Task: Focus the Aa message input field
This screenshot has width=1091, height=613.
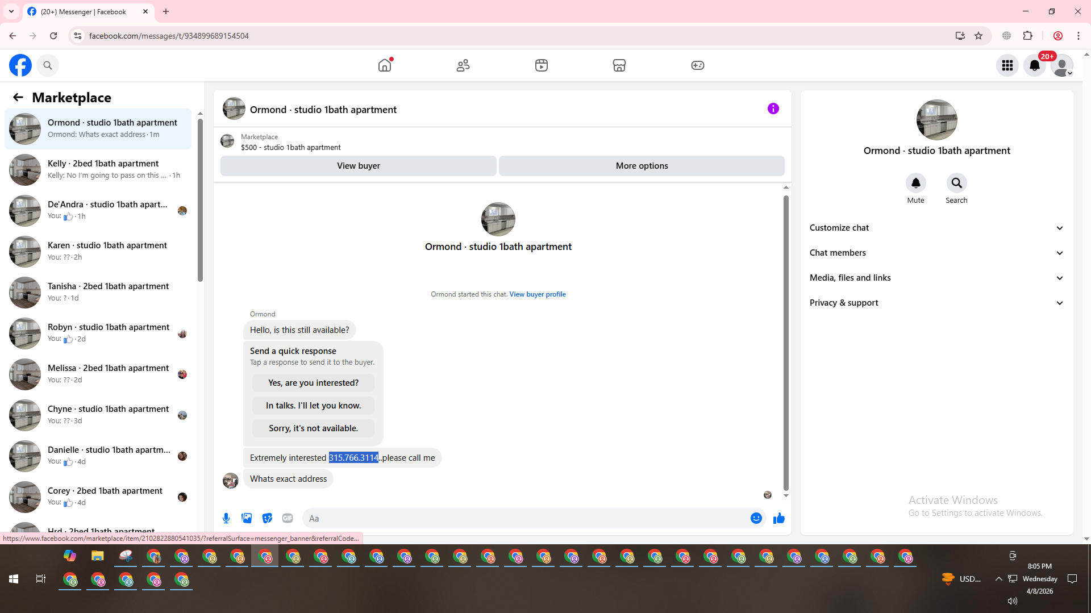Action: click(525, 519)
